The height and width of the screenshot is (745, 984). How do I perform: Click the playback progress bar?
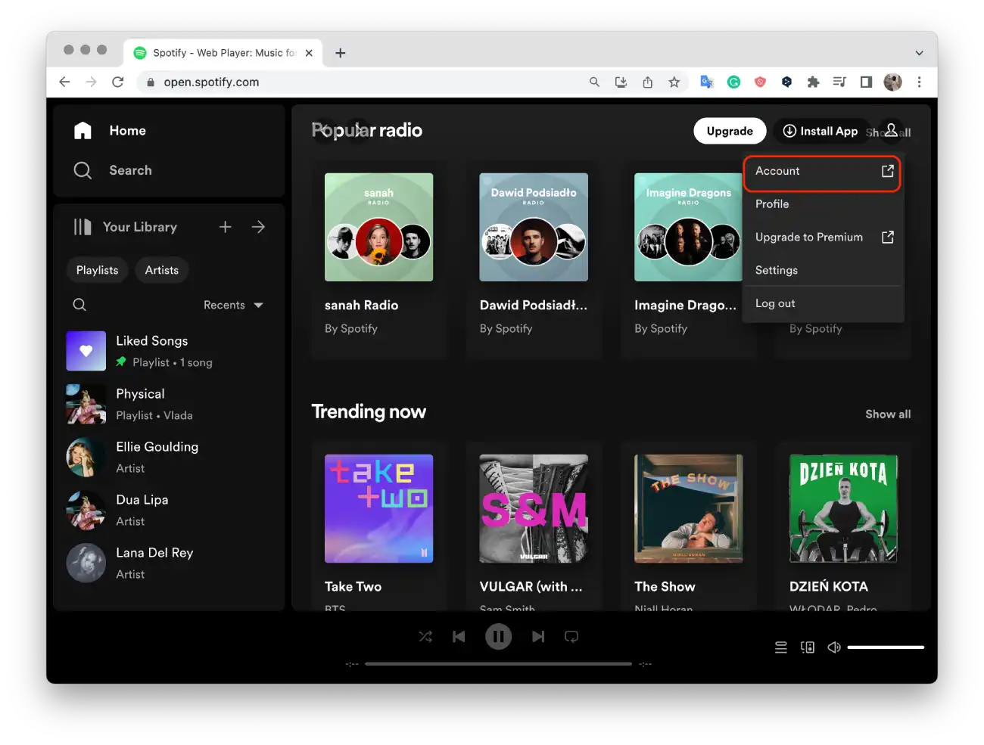coord(498,664)
